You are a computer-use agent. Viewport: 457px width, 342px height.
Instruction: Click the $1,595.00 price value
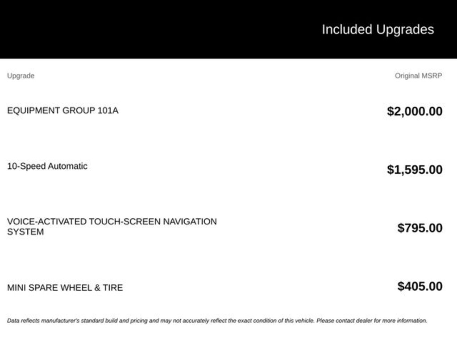(415, 170)
